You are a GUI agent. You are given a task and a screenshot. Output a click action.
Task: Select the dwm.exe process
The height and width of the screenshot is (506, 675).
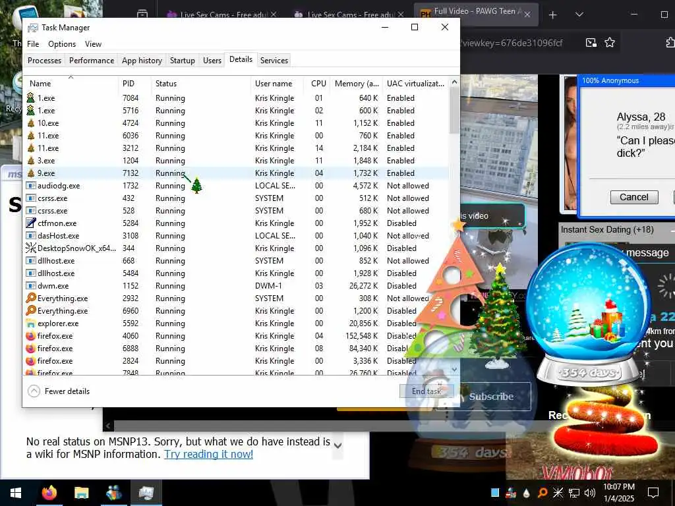point(237,286)
